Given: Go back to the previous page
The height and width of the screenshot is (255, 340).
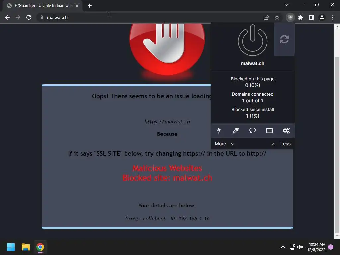Looking at the screenshot, I should 7,17.
